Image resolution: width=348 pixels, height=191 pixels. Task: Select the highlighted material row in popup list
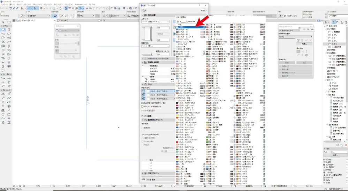[x=190, y=27]
